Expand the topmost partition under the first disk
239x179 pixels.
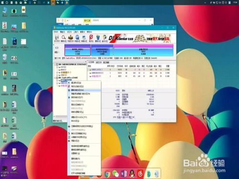[57, 67]
